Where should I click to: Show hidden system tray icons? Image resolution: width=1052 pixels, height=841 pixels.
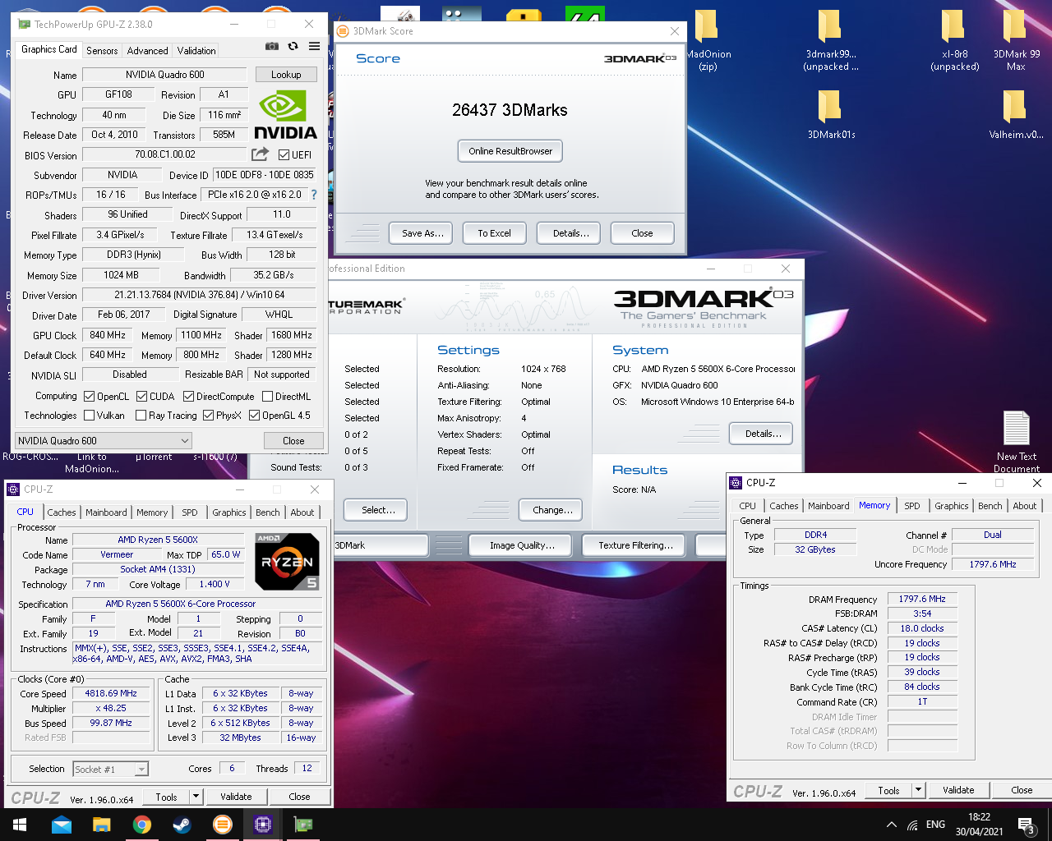pos(891,825)
